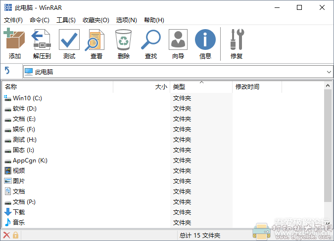Click the 下载 blue arrow icon
The image size is (334, 241).
[8, 212]
